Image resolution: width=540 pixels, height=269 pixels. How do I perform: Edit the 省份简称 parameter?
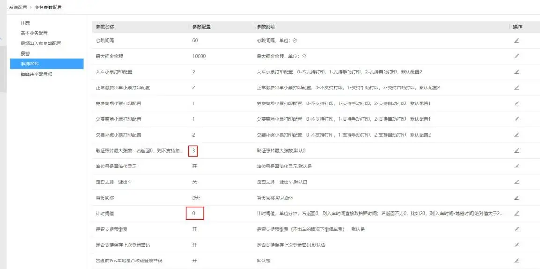(517, 197)
